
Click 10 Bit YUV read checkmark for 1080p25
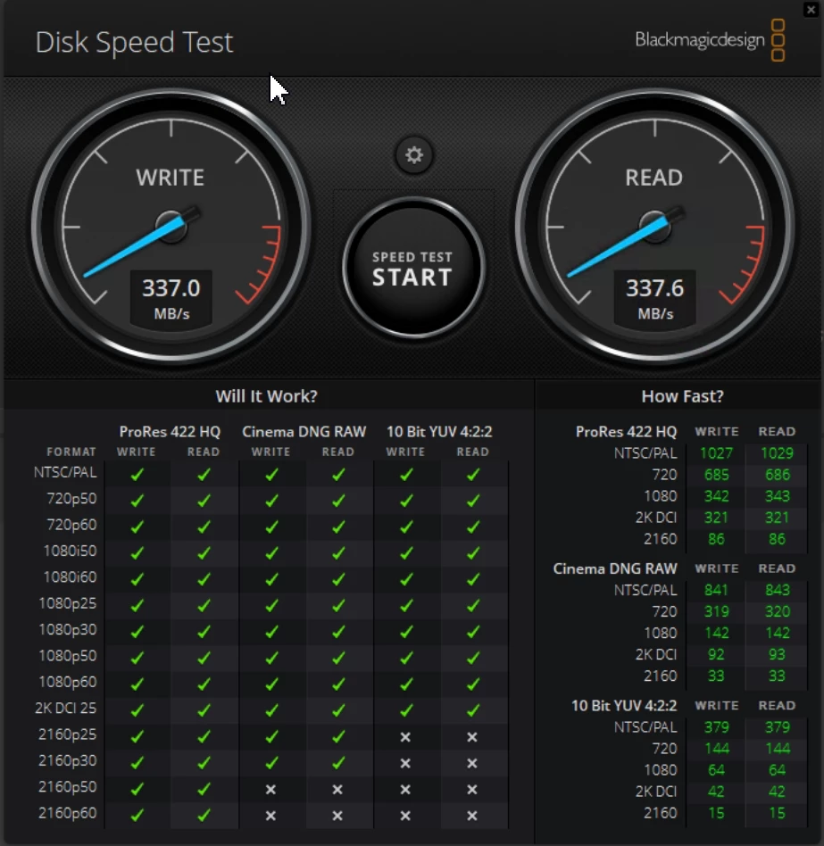(473, 605)
